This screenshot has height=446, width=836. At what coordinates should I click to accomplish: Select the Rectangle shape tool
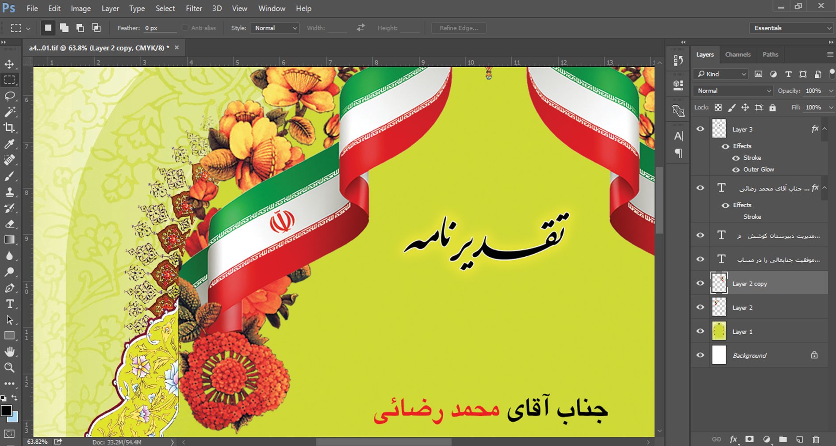click(x=9, y=335)
